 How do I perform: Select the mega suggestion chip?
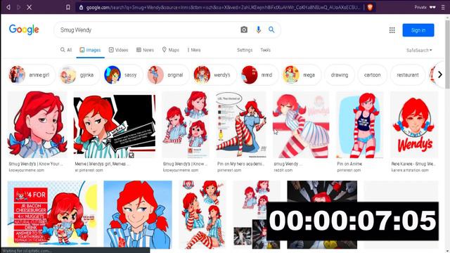click(x=302, y=75)
